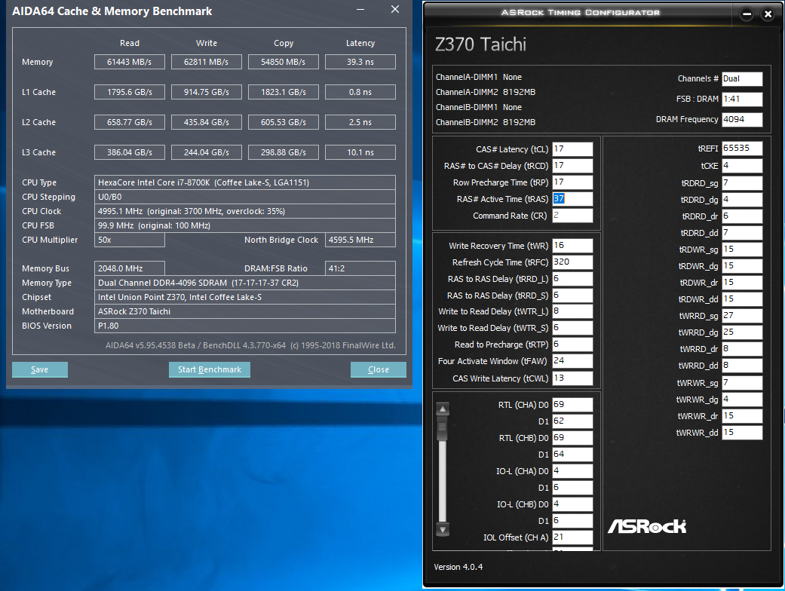
Task: Click the Memory Bus 2048.0 MHz box
Action: 129,268
